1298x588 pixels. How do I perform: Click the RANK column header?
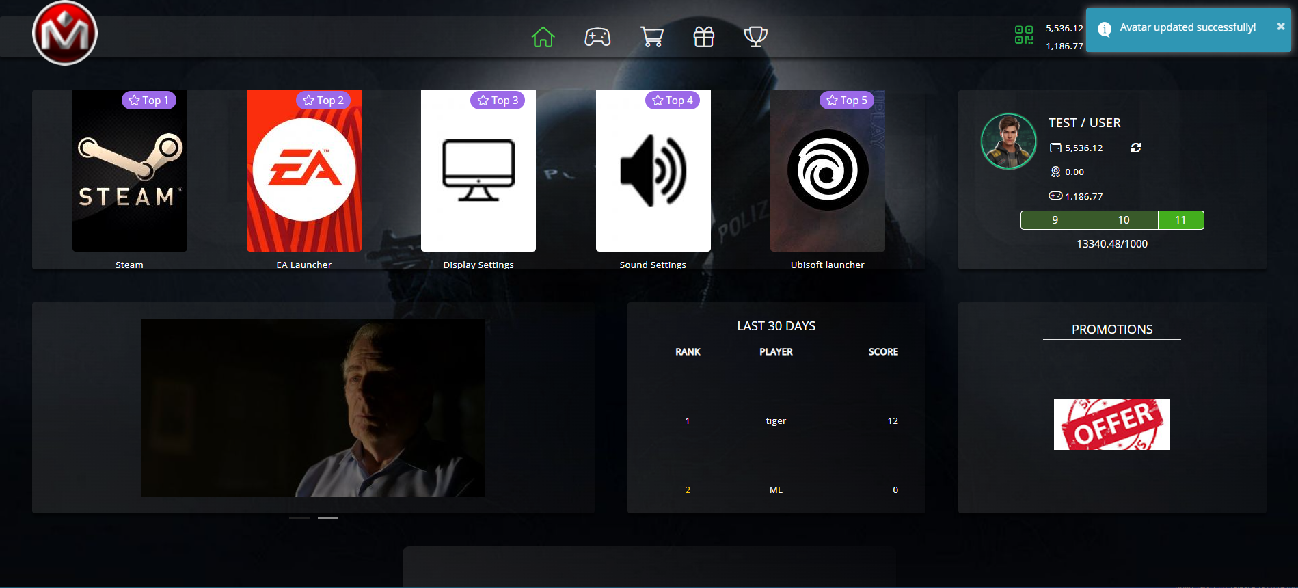click(688, 352)
